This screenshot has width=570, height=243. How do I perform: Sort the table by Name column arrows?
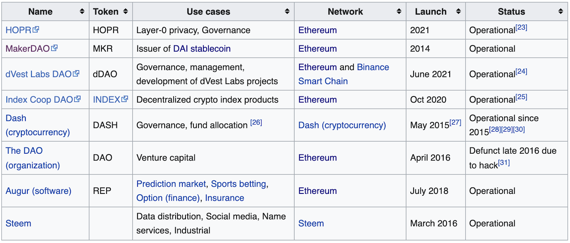82,11
